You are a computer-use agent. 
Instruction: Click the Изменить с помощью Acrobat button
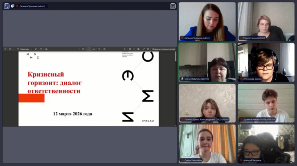[x=163, y=49]
